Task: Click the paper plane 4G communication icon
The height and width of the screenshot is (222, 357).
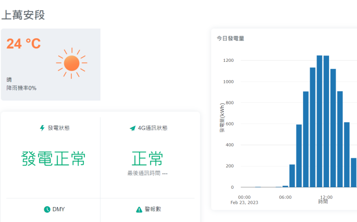Action: [133, 128]
